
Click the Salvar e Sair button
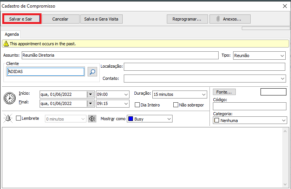(21, 19)
